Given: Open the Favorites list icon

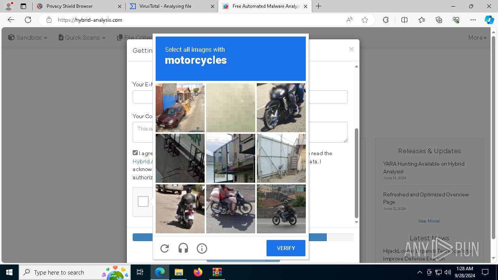Looking at the screenshot, I should click(422, 20).
